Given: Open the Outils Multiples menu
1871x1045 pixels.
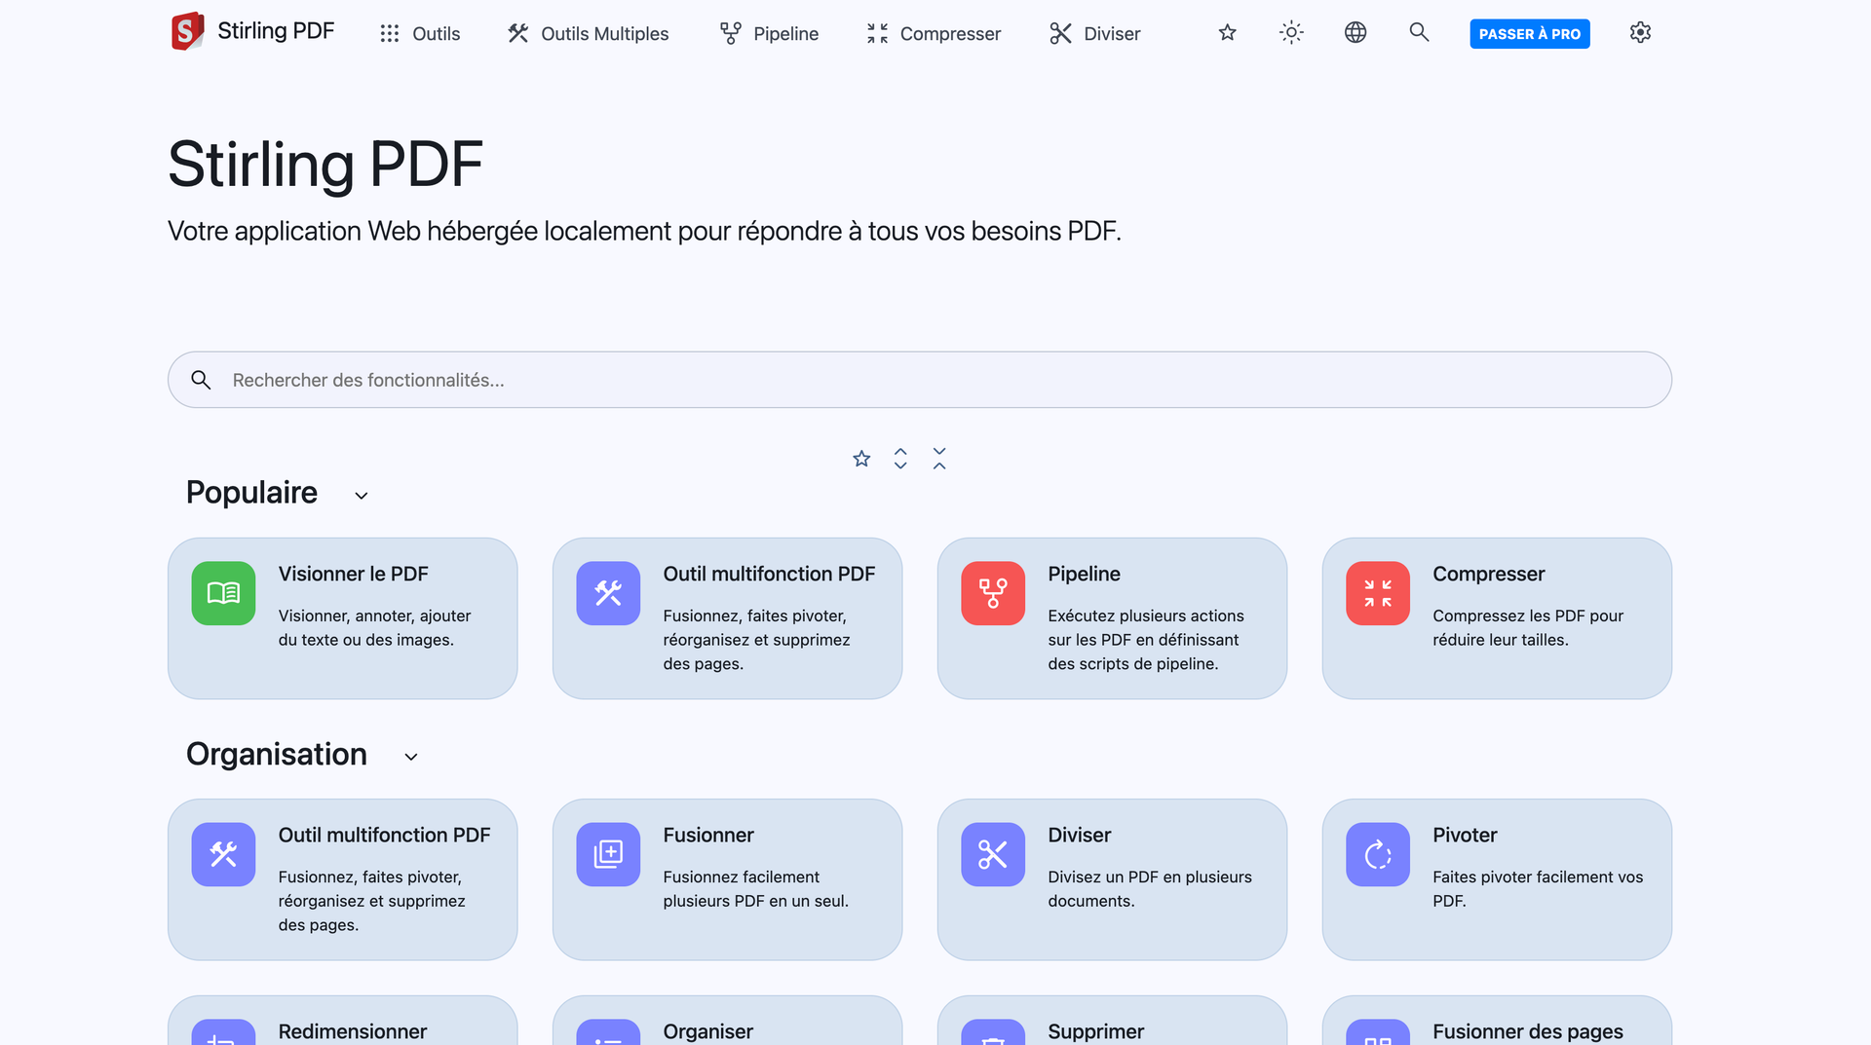Looking at the screenshot, I should pyautogui.click(x=588, y=33).
